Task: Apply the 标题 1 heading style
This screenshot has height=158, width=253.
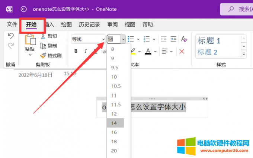Action: (x=209, y=40)
